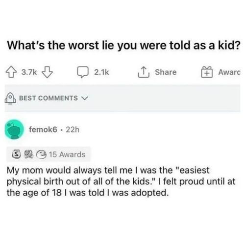Click the gift box Award icon
This screenshot has height=235, width=245.
coord(207,72)
